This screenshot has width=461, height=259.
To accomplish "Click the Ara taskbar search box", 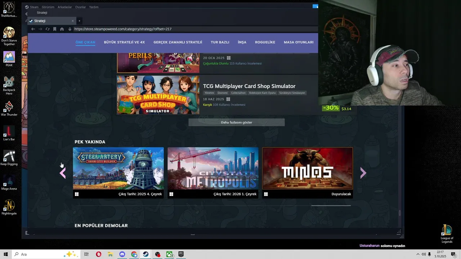I will tap(46, 254).
